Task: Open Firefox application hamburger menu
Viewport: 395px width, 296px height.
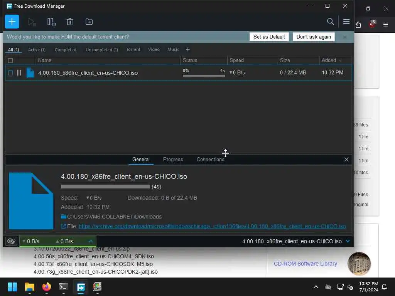Action: 386,24
